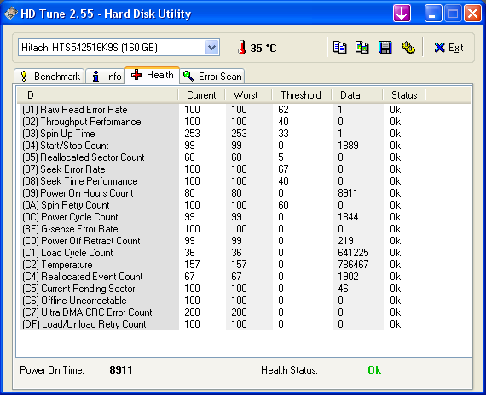Click the floppy disk save icon
This screenshot has width=486, height=395.
click(385, 48)
